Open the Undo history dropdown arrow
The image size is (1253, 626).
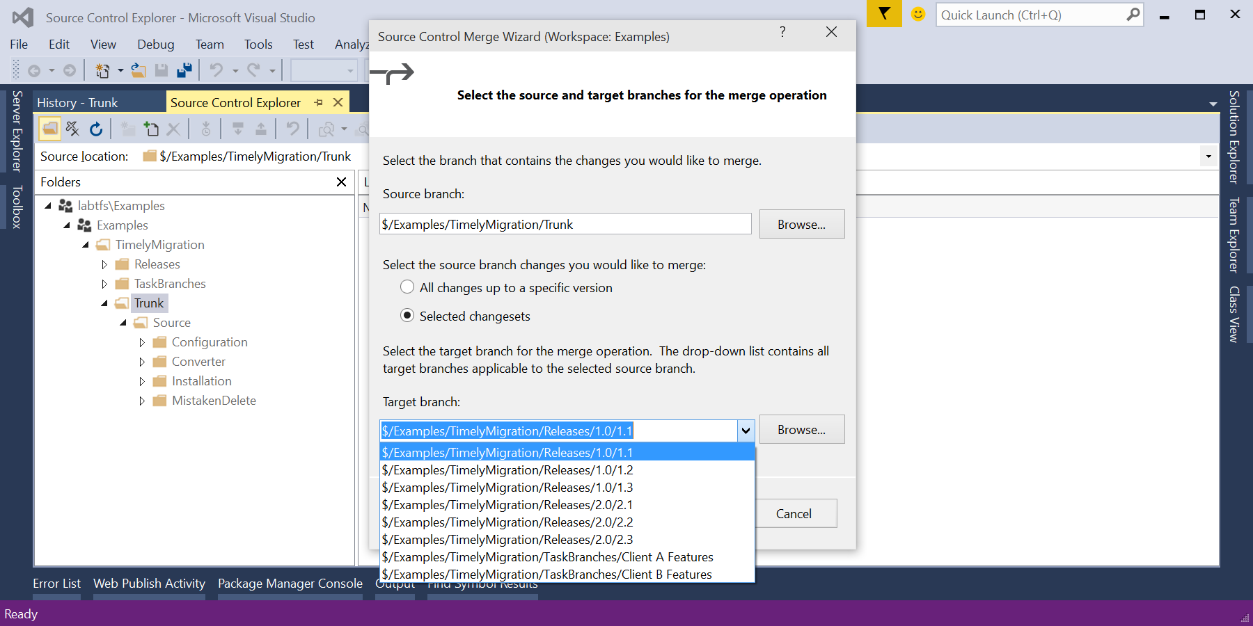(235, 70)
